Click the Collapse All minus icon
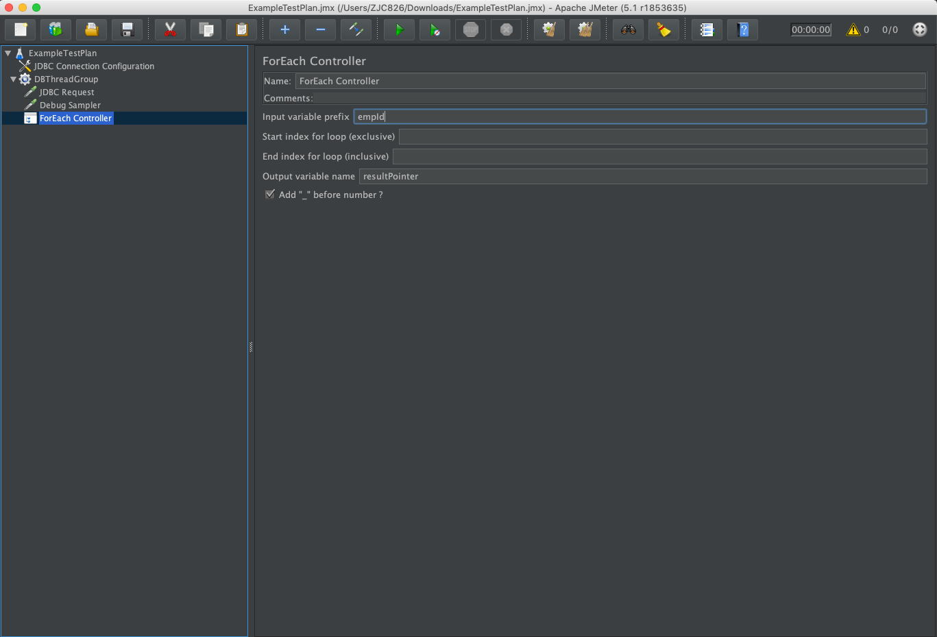This screenshot has width=937, height=637. tap(321, 29)
